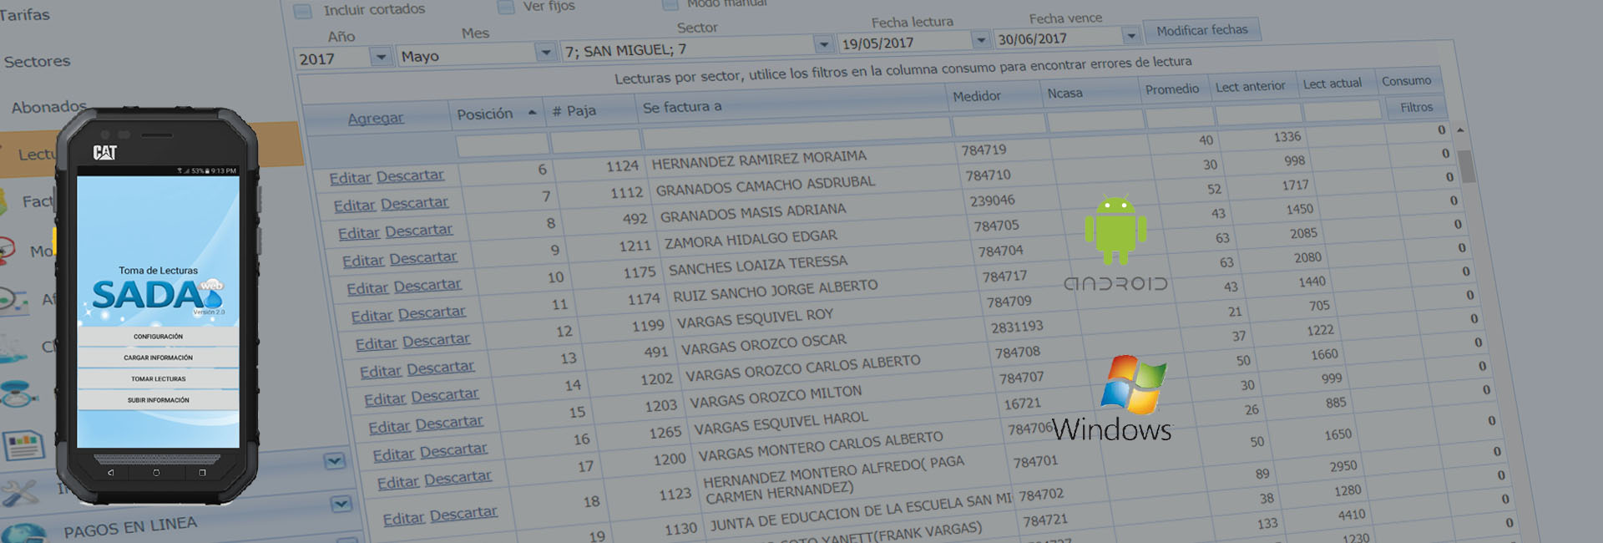The image size is (1603, 543).
Task: Tap TOMAR LECTURAS on the phone screen
Action: [158, 379]
